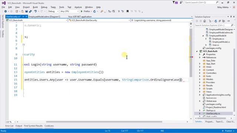Click the Solution Explorer search magnifier icon
The image size is (237, 133).
(232, 25)
